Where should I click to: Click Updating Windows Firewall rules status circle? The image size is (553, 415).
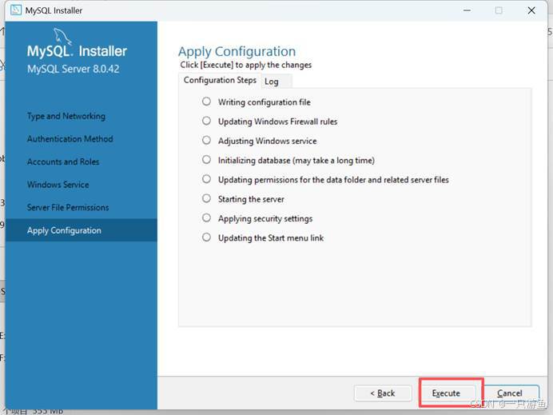pyautogui.click(x=206, y=121)
